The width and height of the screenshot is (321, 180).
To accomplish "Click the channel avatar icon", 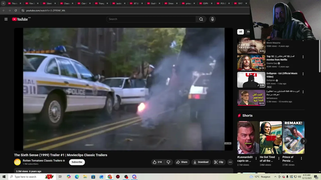I will (x=17, y=162).
